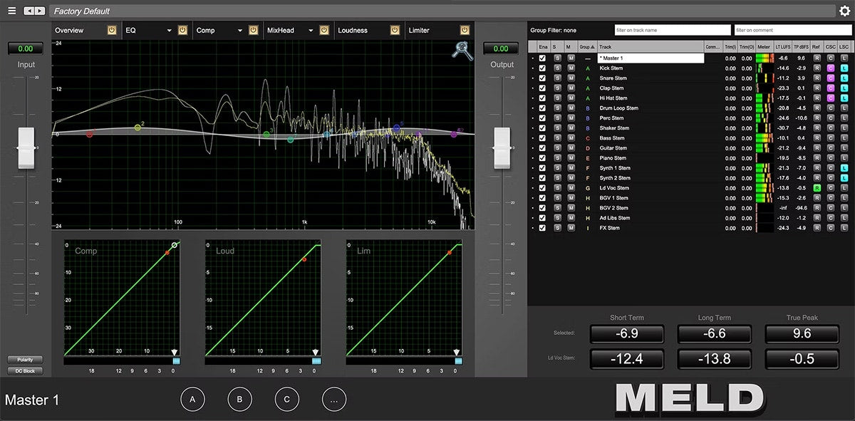The width and height of the screenshot is (855, 421).
Task: Disable the Piano Stem enable checkbox
Action: 542,158
